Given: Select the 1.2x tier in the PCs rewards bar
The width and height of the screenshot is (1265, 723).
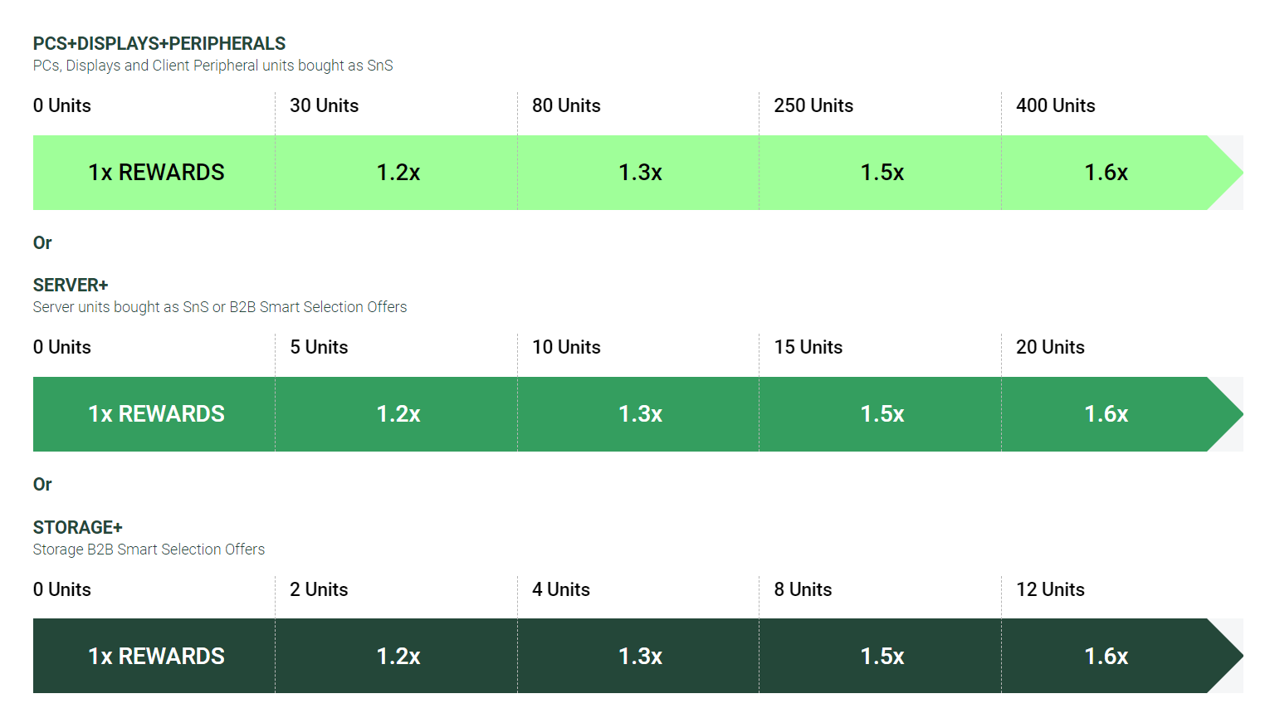Looking at the screenshot, I should [x=398, y=173].
